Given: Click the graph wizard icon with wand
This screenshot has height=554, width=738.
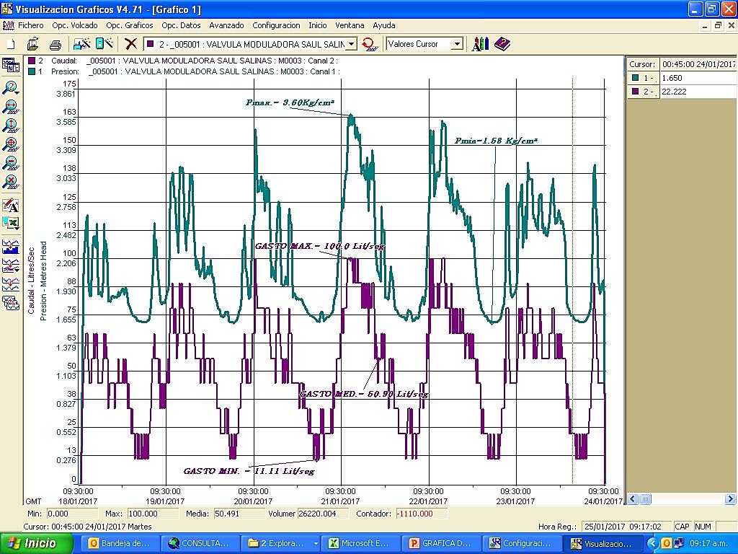Looking at the screenshot, I should point(82,44).
